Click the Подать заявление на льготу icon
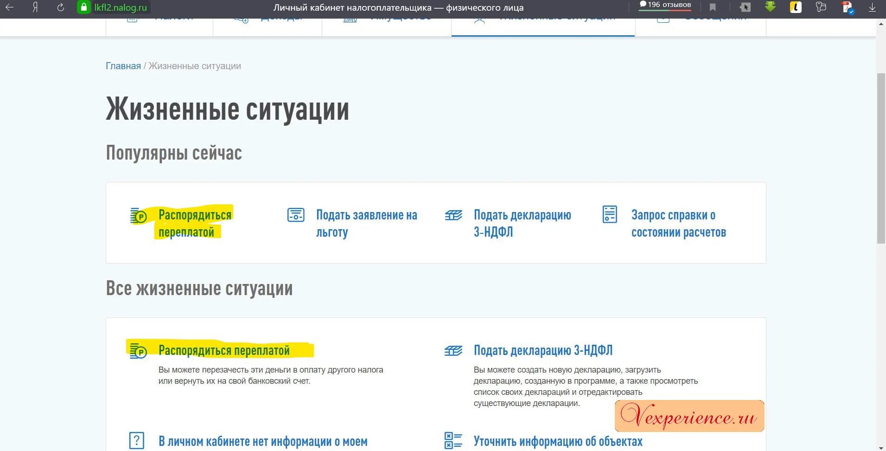 296,215
